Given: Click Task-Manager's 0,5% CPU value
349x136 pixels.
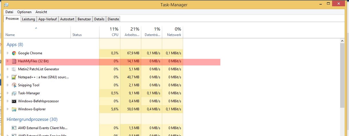Looking at the screenshot, I should (114, 93).
